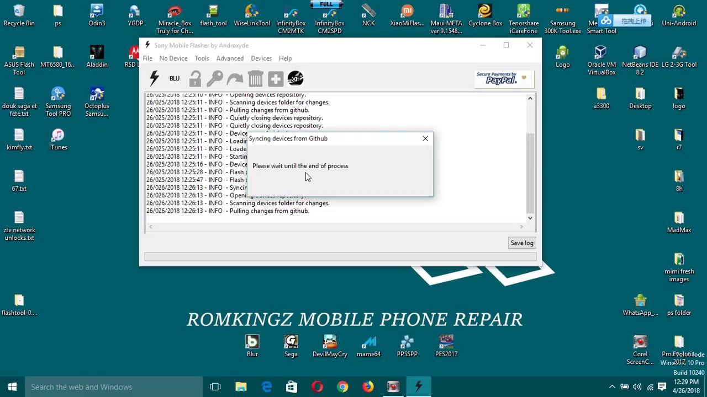Select the NetBeans IDE 8.2 desktop icon

[x=640, y=61]
